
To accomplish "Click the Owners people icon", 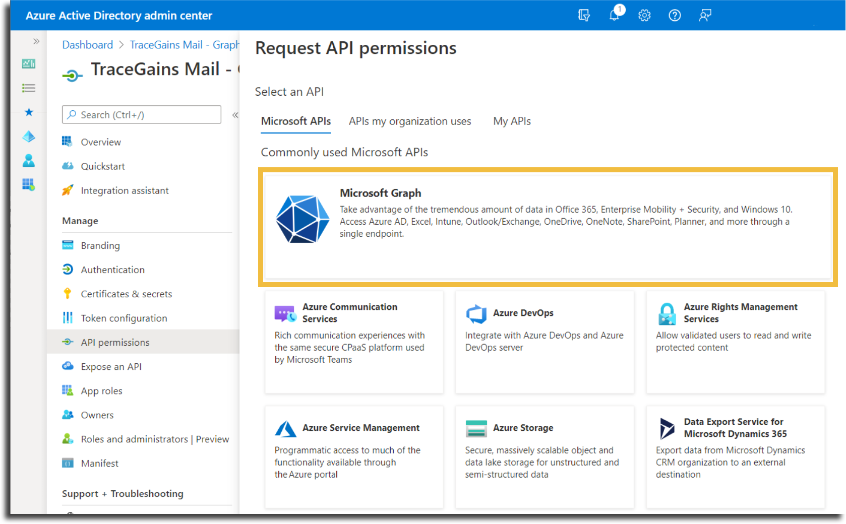I will point(68,415).
